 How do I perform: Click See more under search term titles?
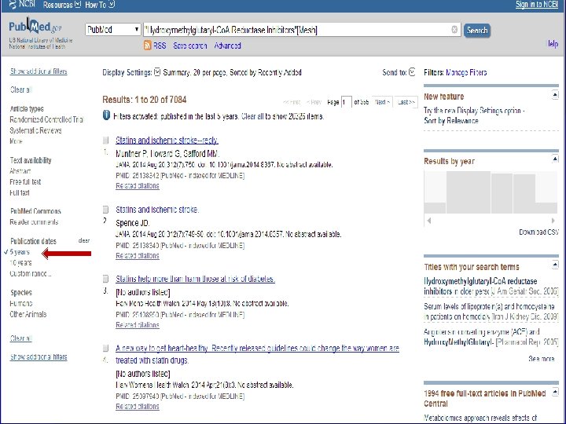coord(542,359)
